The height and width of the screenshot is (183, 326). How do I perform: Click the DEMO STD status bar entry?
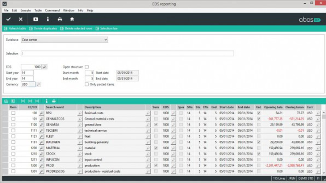(x=306, y=178)
